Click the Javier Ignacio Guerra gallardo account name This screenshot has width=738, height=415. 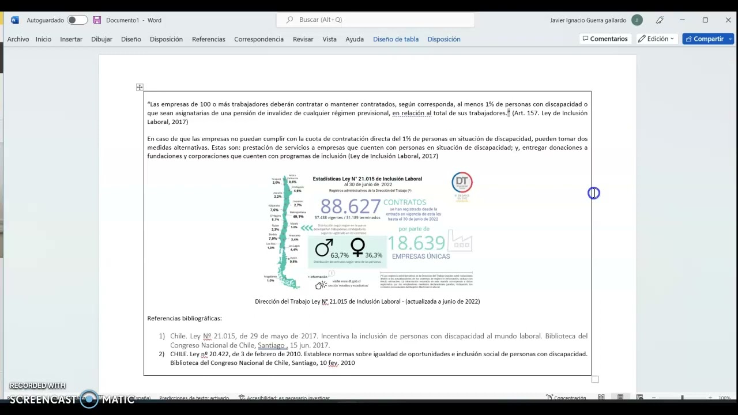pos(588,20)
